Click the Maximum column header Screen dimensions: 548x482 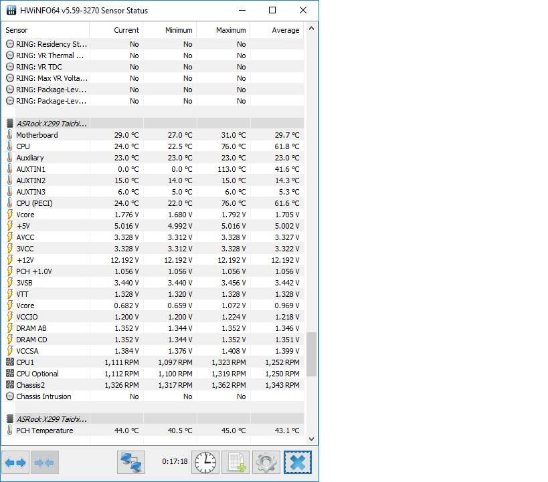(x=223, y=30)
